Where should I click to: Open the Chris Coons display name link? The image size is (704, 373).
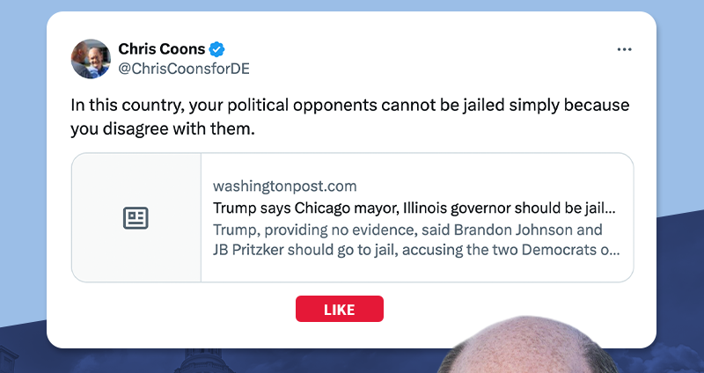161,49
